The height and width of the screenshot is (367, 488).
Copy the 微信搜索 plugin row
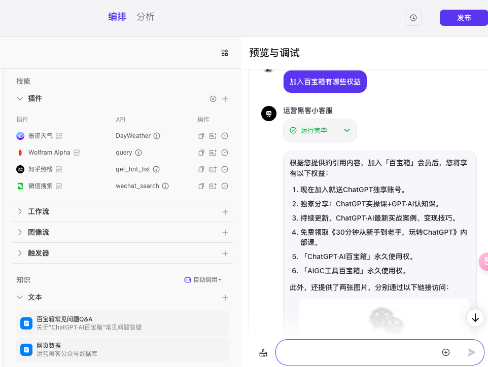[x=201, y=186]
